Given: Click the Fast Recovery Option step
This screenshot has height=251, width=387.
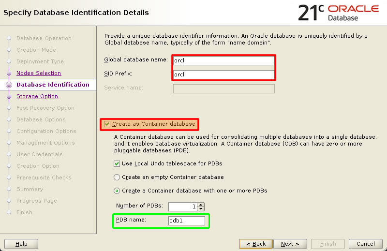Looking at the screenshot, I should (x=45, y=108).
